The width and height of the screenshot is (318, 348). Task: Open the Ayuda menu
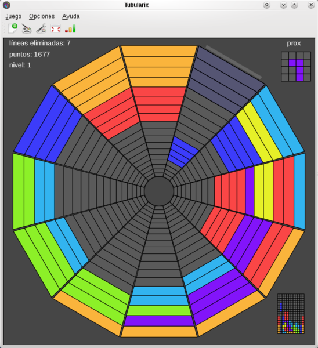coord(71,16)
